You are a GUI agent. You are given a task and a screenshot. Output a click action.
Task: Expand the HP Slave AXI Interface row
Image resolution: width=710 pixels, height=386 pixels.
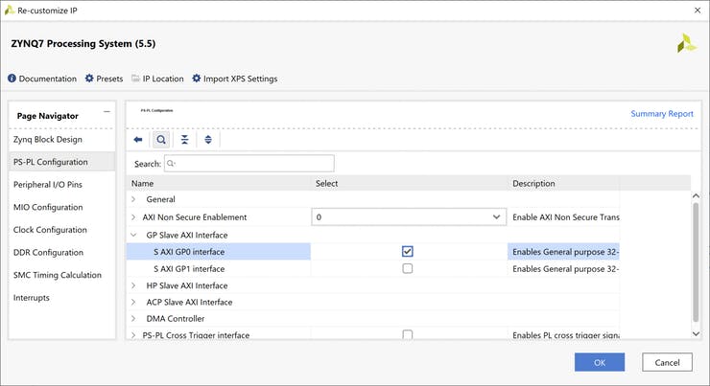133,285
